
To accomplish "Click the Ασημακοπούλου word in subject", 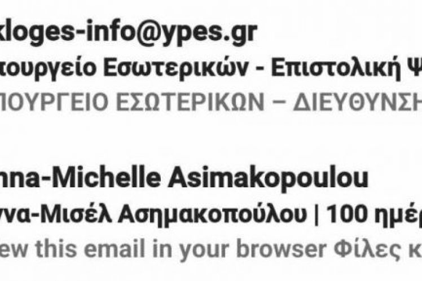I will [212, 216].
